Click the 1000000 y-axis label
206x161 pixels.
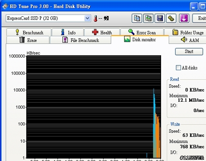click(x=17, y=56)
